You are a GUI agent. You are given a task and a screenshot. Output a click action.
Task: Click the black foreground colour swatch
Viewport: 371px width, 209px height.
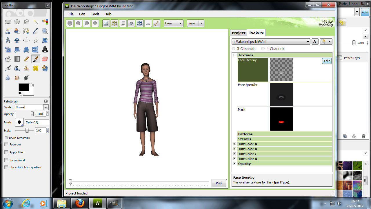24,87
